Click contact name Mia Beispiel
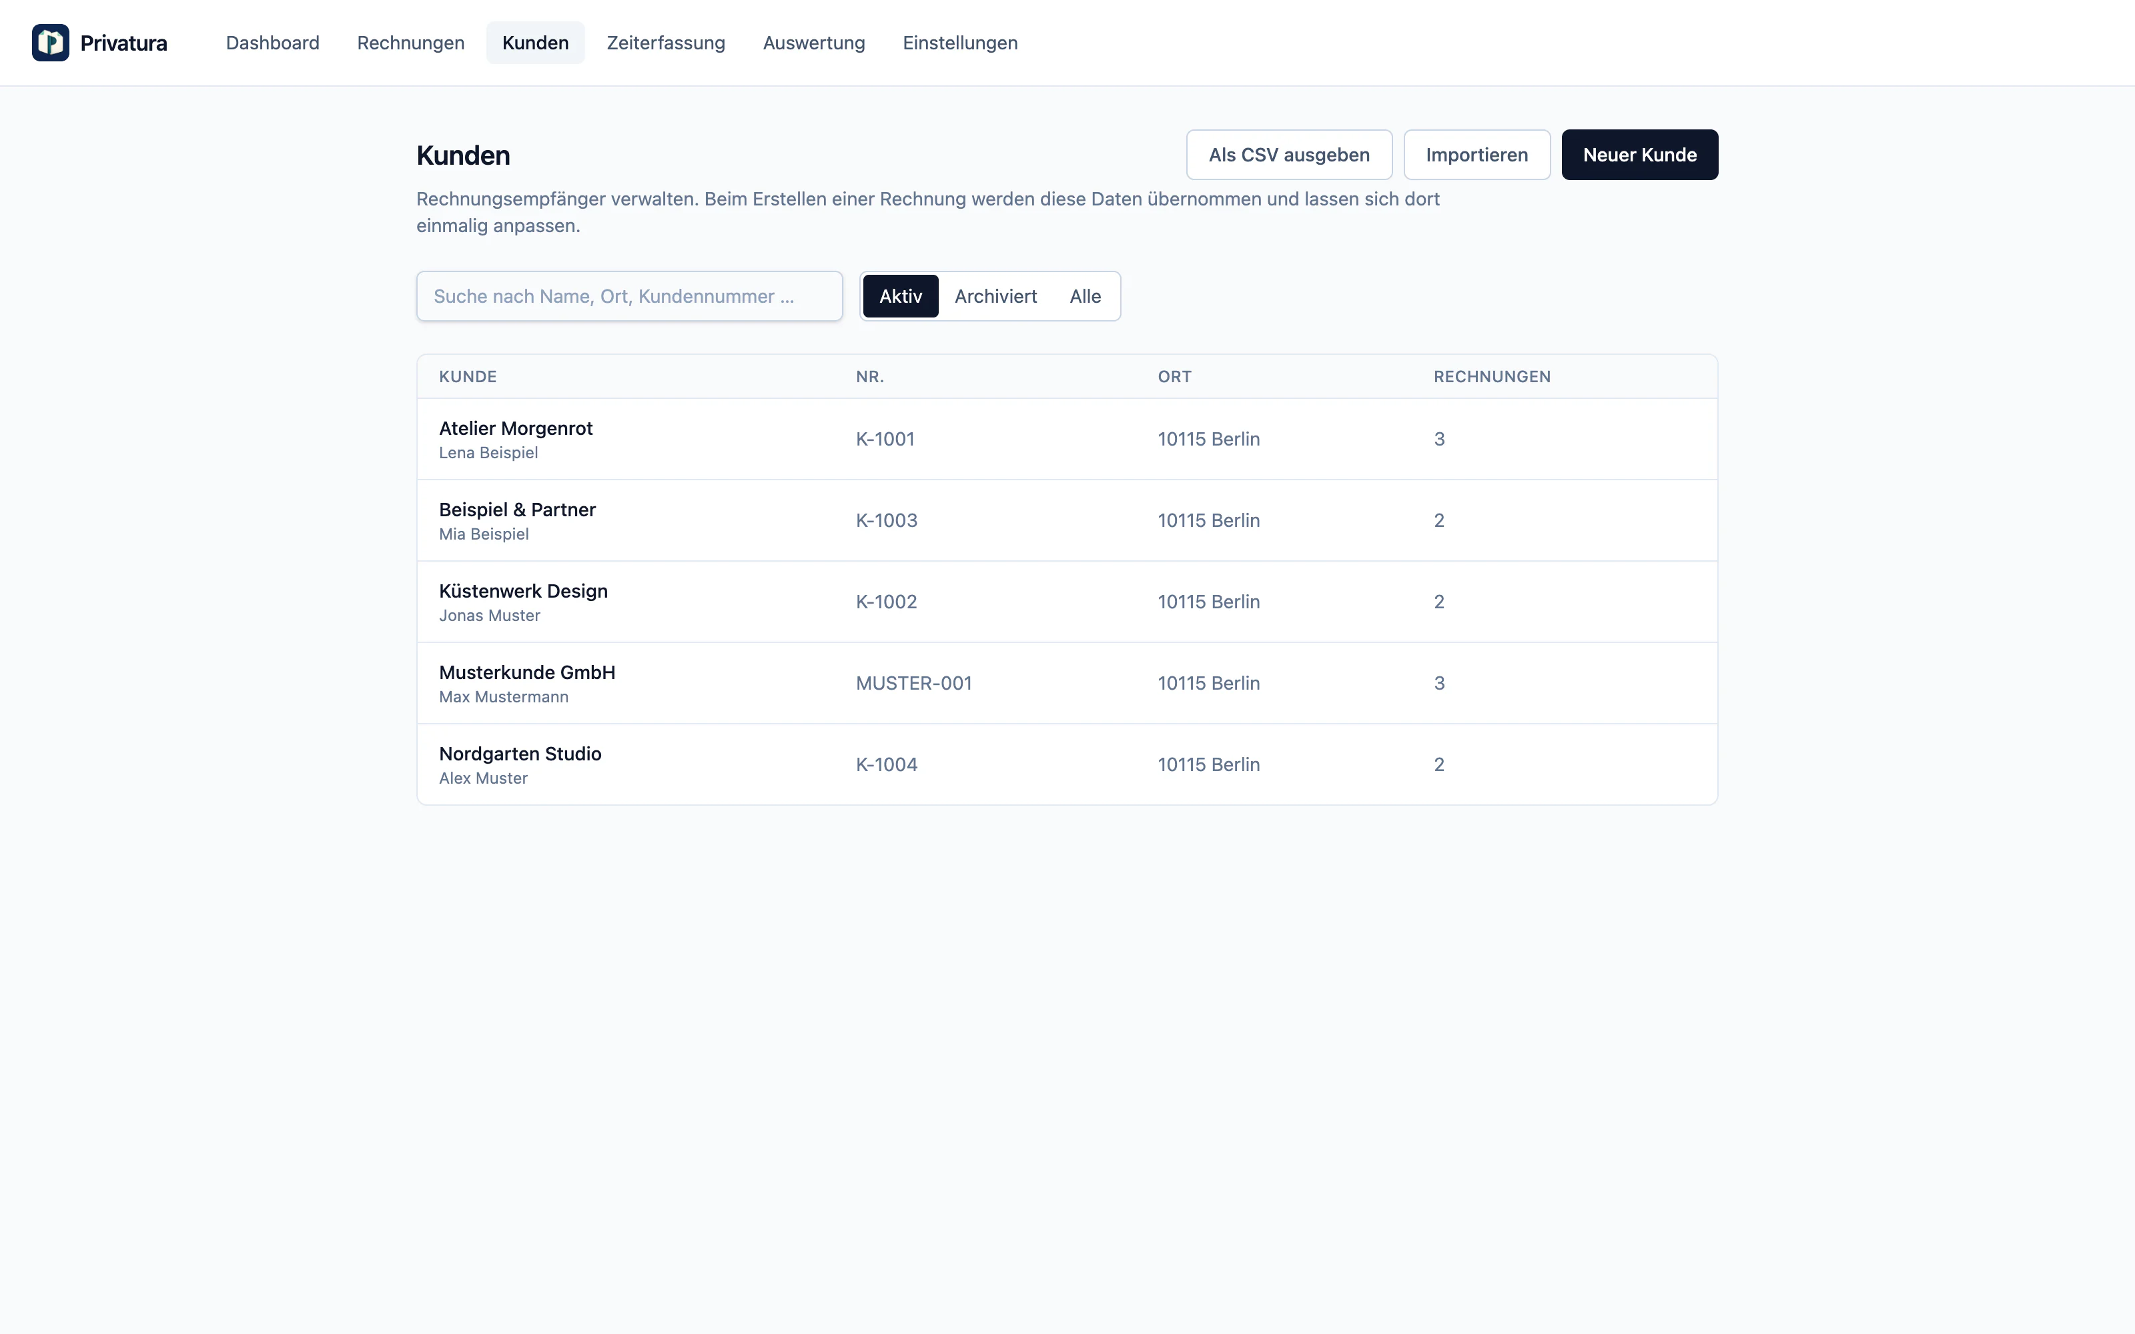 484,534
